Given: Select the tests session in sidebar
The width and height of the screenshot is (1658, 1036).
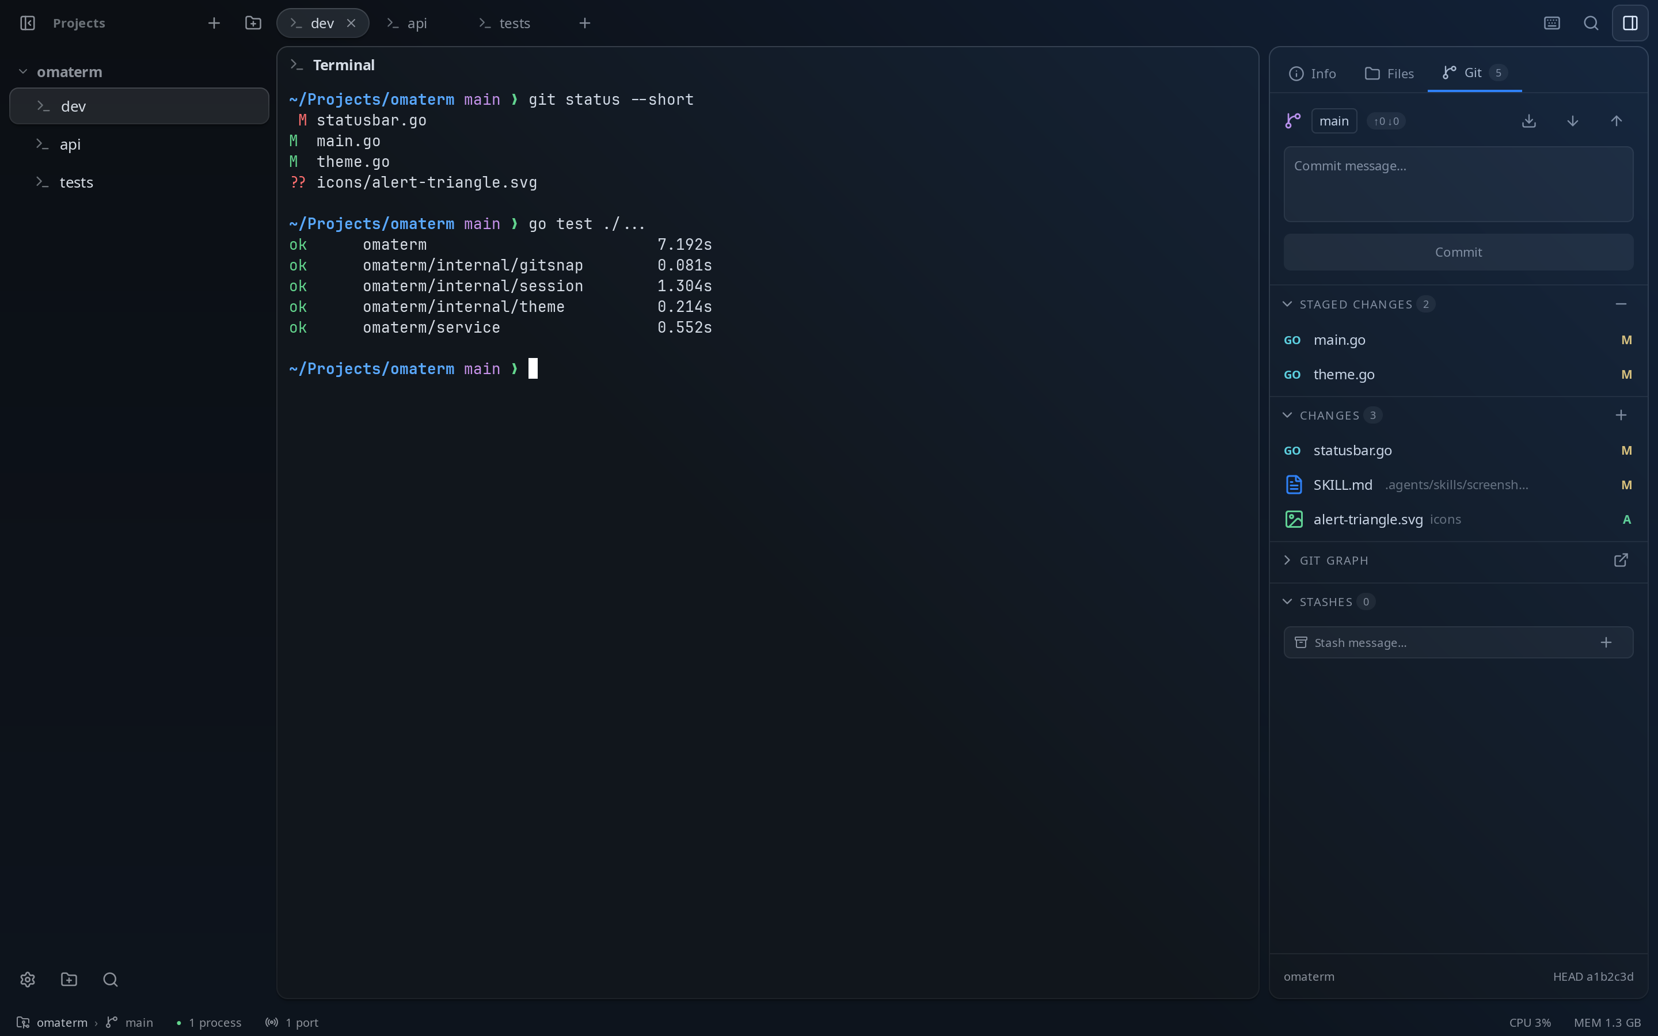Looking at the screenshot, I should tap(139, 182).
